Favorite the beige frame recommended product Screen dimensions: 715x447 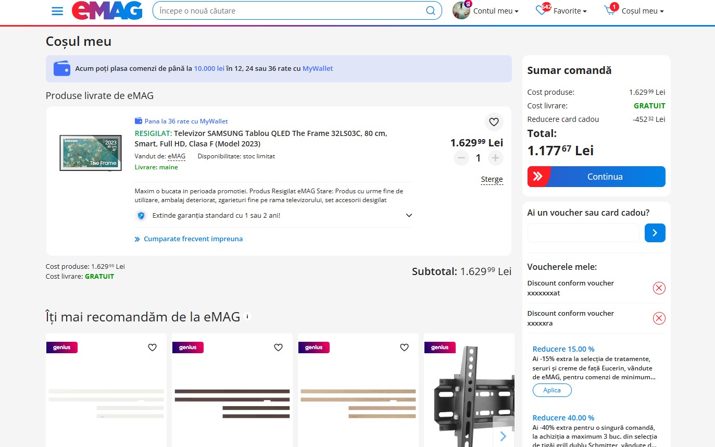tap(404, 347)
